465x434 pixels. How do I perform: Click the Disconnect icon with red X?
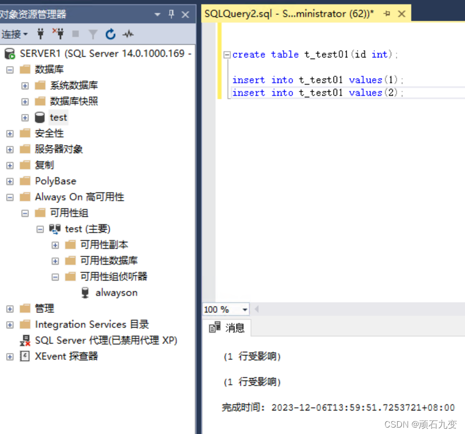(59, 34)
